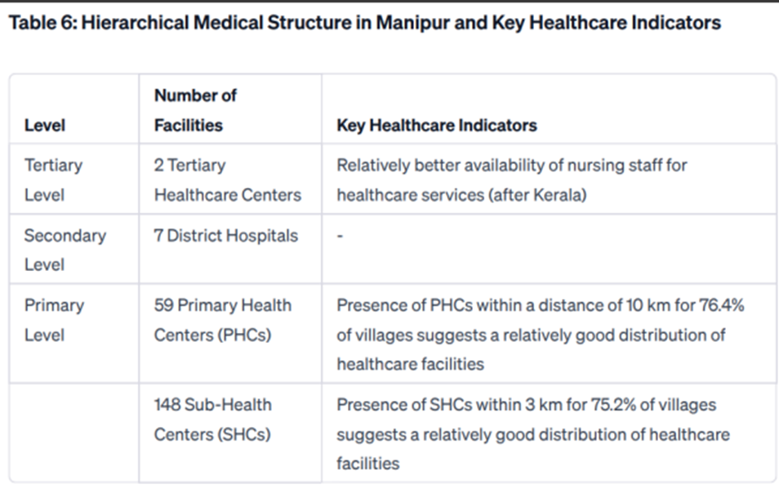Click the "59 Primary Health Centers (PHCs)" cell
This screenshot has width=779, height=502.
(222, 320)
